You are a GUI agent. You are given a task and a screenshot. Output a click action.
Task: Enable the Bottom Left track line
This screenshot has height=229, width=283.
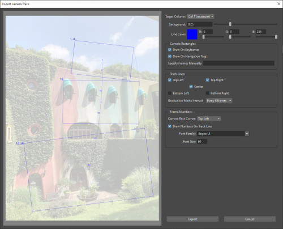(x=170, y=93)
